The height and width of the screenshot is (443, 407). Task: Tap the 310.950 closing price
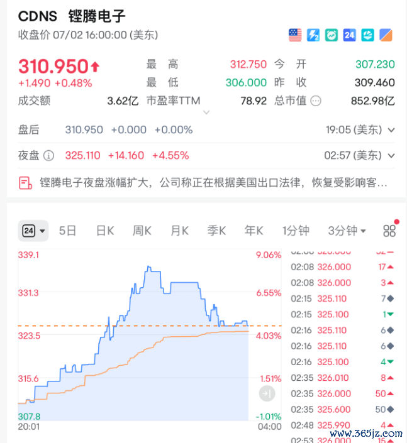53,67
